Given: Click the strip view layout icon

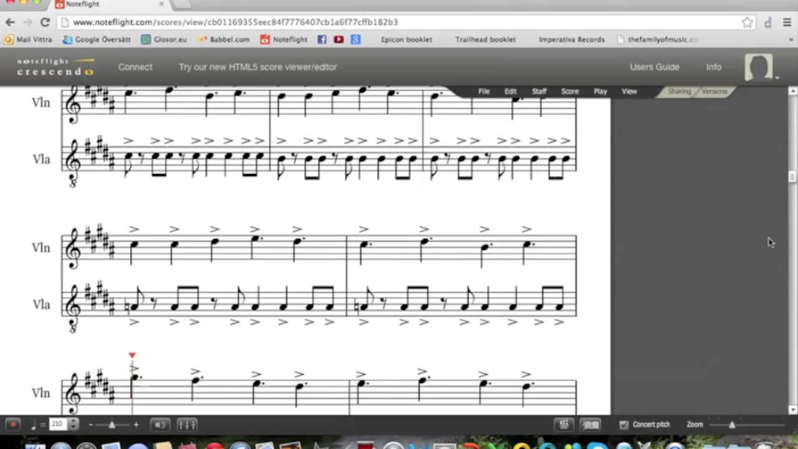Looking at the screenshot, I should click(x=564, y=425).
